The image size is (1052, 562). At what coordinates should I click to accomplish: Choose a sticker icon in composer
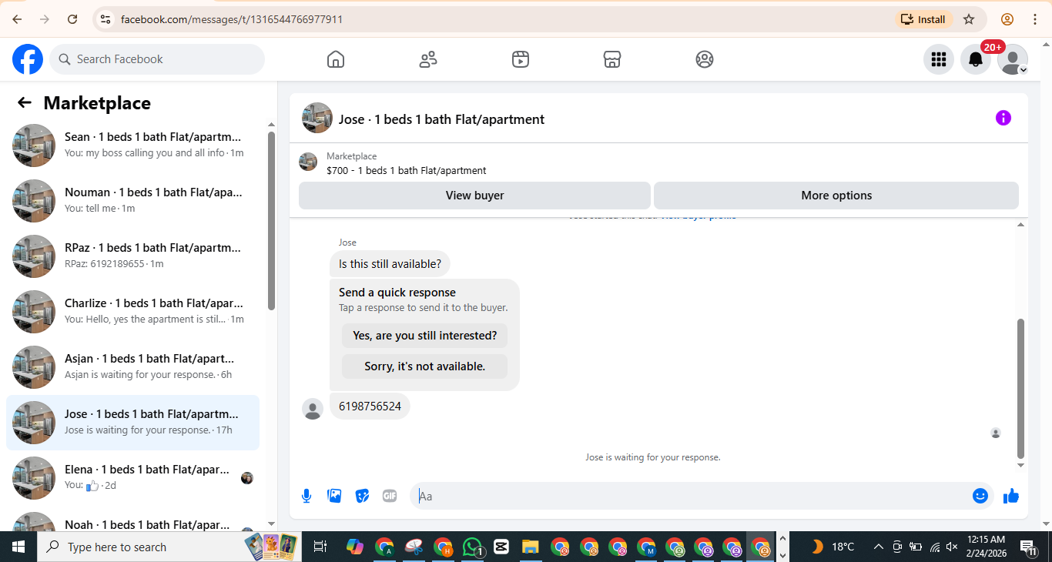click(362, 496)
